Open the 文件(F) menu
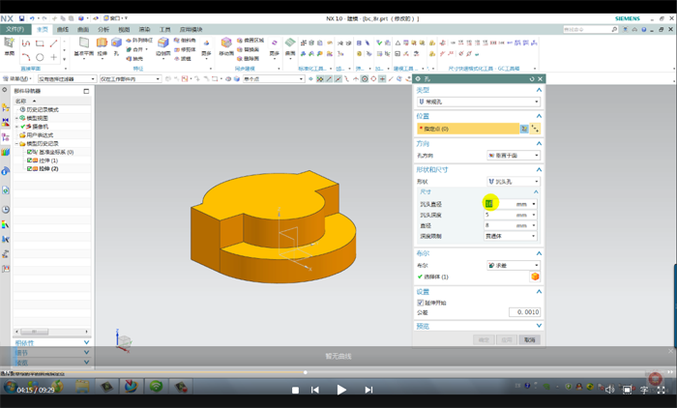Viewport: 677px width, 408px height. [x=15, y=29]
